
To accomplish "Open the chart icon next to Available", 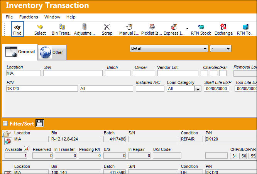I will 27,149.
